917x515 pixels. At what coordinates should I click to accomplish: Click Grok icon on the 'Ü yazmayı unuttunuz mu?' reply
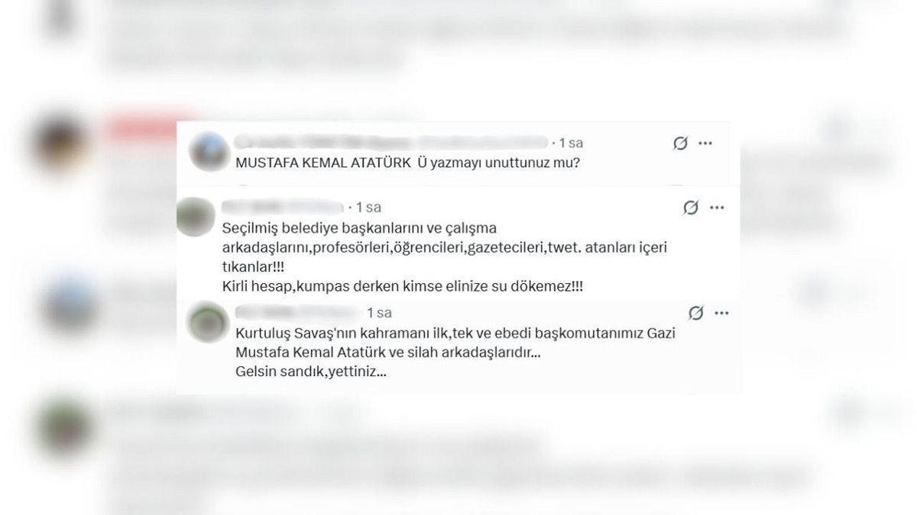tap(680, 143)
